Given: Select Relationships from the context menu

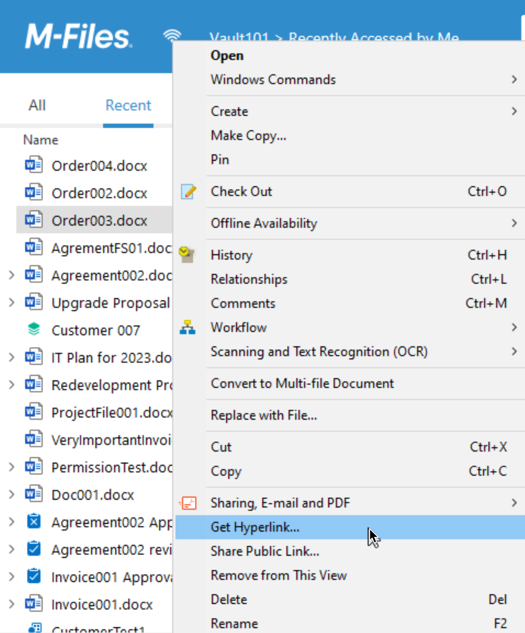Looking at the screenshot, I should 350,279.
